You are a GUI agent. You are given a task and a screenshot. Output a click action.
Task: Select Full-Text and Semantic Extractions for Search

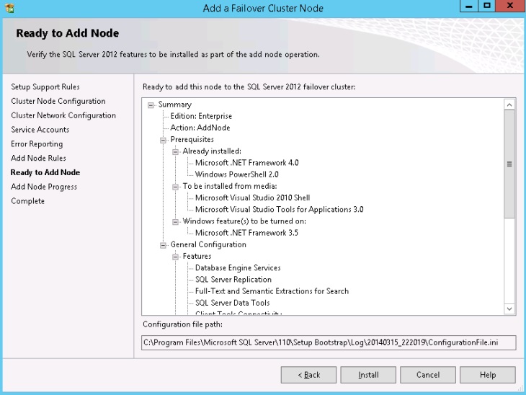tap(272, 291)
